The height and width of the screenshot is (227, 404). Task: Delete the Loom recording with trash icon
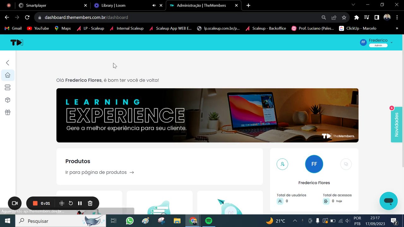(90, 203)
